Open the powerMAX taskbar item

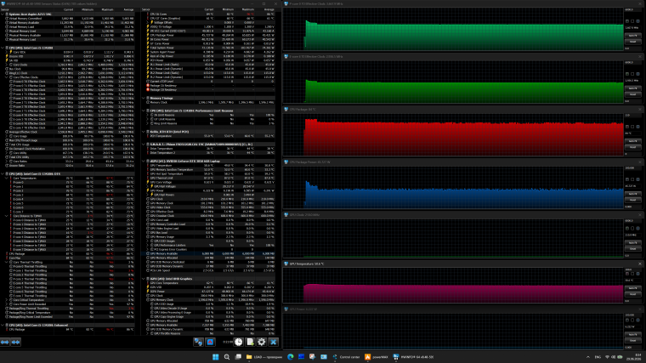pyautogui.click(x=377, y=357)
